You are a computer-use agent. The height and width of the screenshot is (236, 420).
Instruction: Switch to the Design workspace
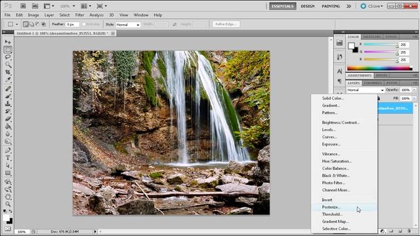[x=308, y=6]
